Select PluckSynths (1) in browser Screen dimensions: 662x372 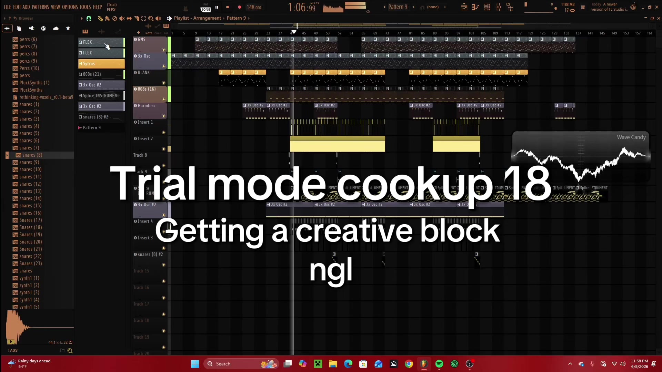(34, 83)
